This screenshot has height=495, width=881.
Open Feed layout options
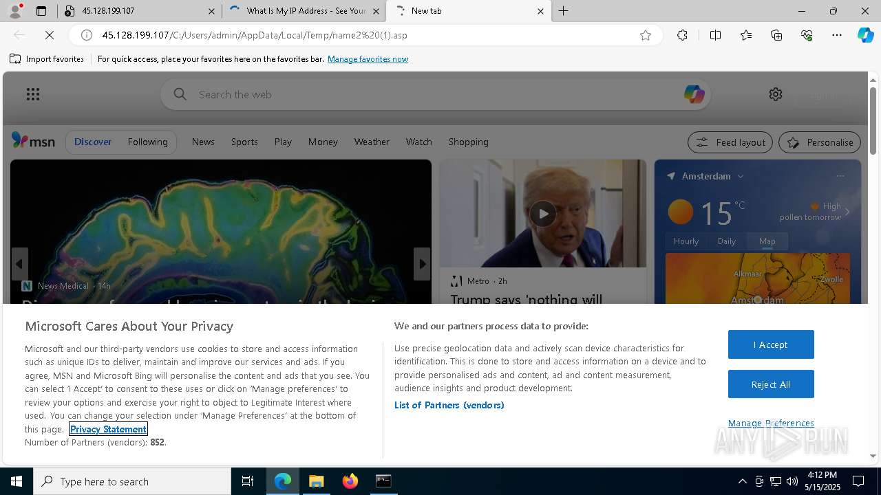731,142
